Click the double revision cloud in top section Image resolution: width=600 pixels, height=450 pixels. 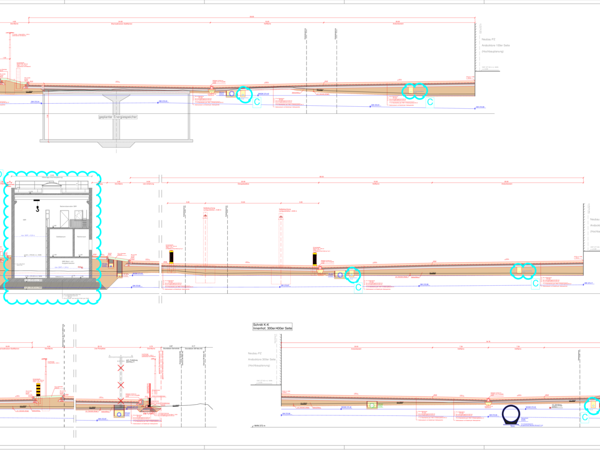pos(415,91)
